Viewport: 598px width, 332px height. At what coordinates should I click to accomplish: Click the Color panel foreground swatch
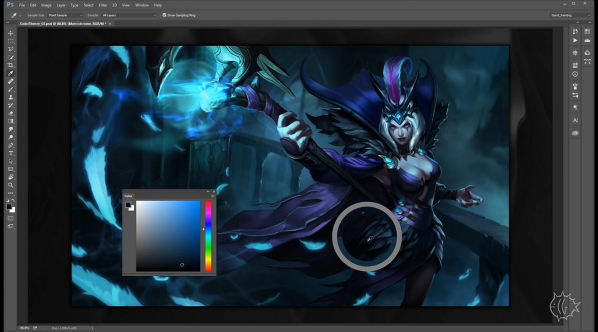click(x=128, y=205)
